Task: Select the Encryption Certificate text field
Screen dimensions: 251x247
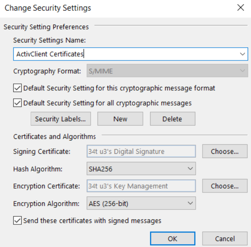Action: (x=141, y=186)
